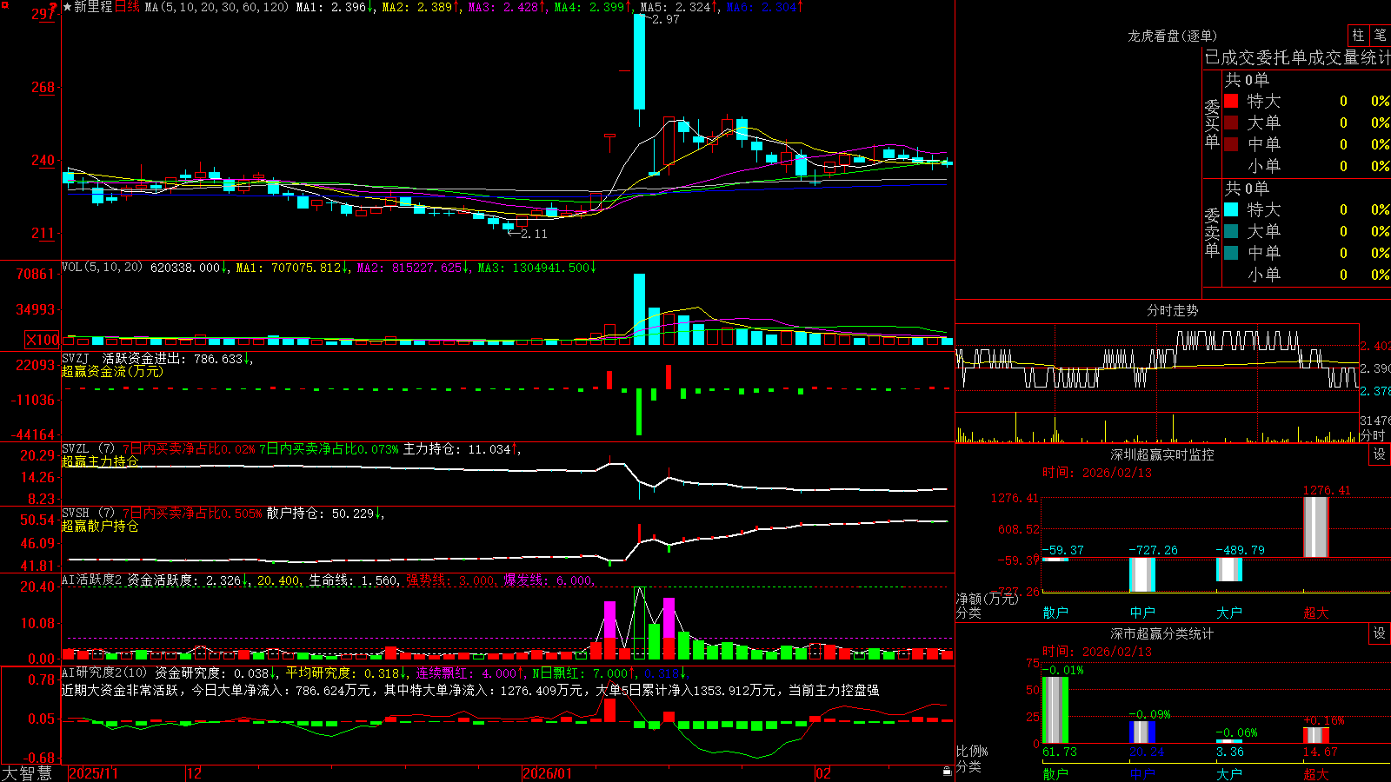Click 超大 category in the 分类统计 chart
This screenshot has width=1391, height=782.
coord(1316,773)
